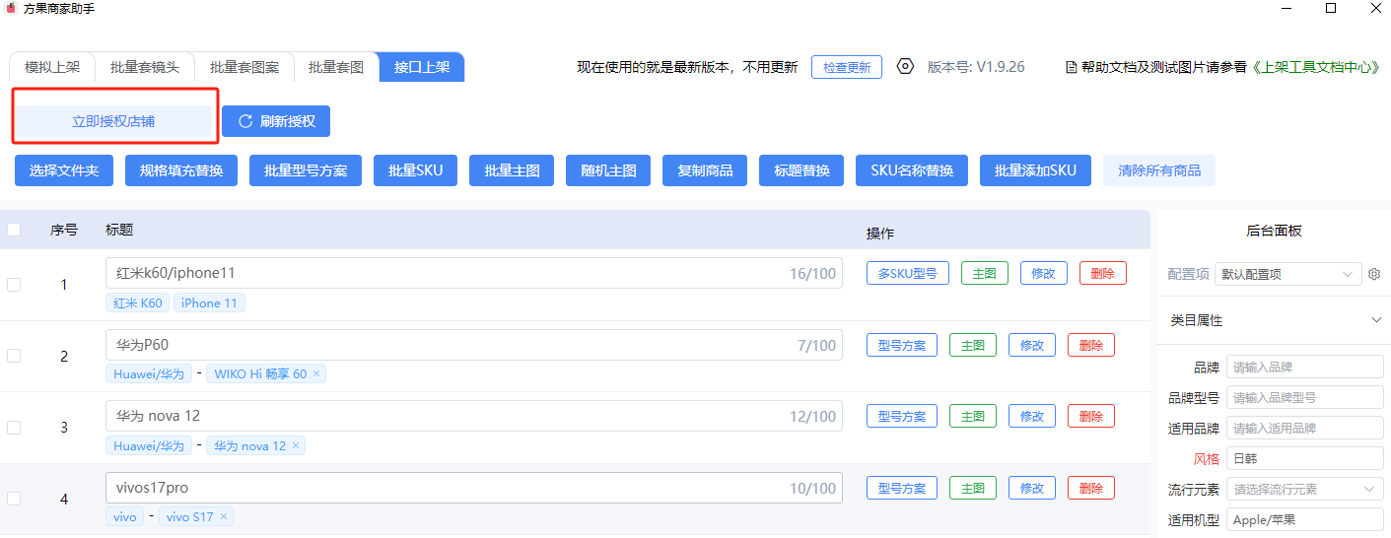Click the 刷新授权 refresh button
Screen dimensions: 1391x538
276,121
